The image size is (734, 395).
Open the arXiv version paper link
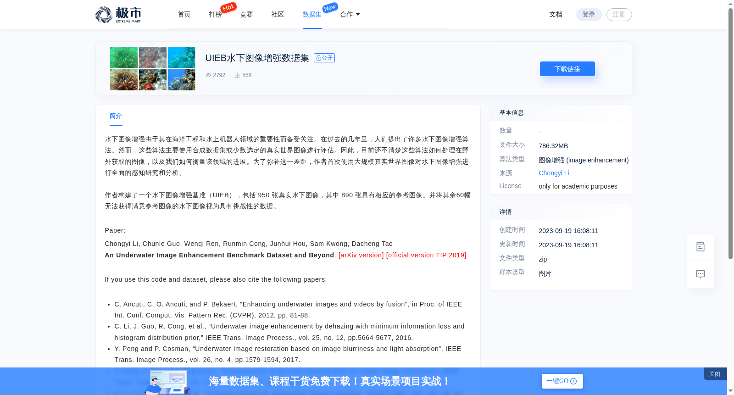(x=361, y=255)
